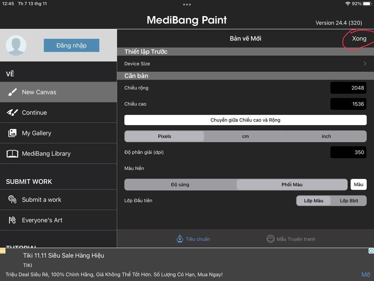374x281 pixels.
Task: Click the 12:45 clock in status bar
Action: pyautogui.click(x=8, y=4)
